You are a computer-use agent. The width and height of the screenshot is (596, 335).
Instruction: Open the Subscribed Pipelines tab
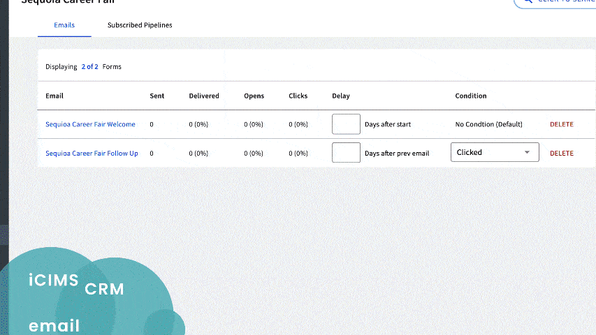(140, 25)
